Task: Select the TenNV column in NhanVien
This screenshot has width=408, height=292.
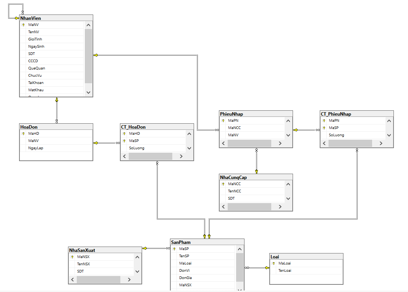Action: (x=52, y=32)
